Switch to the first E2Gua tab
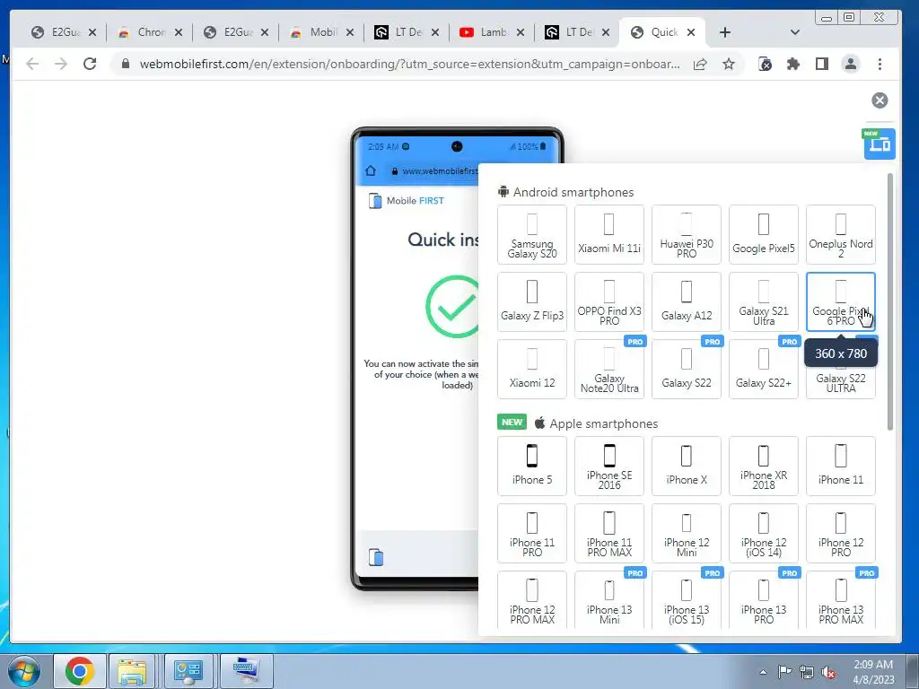 (x=64, y=32)
